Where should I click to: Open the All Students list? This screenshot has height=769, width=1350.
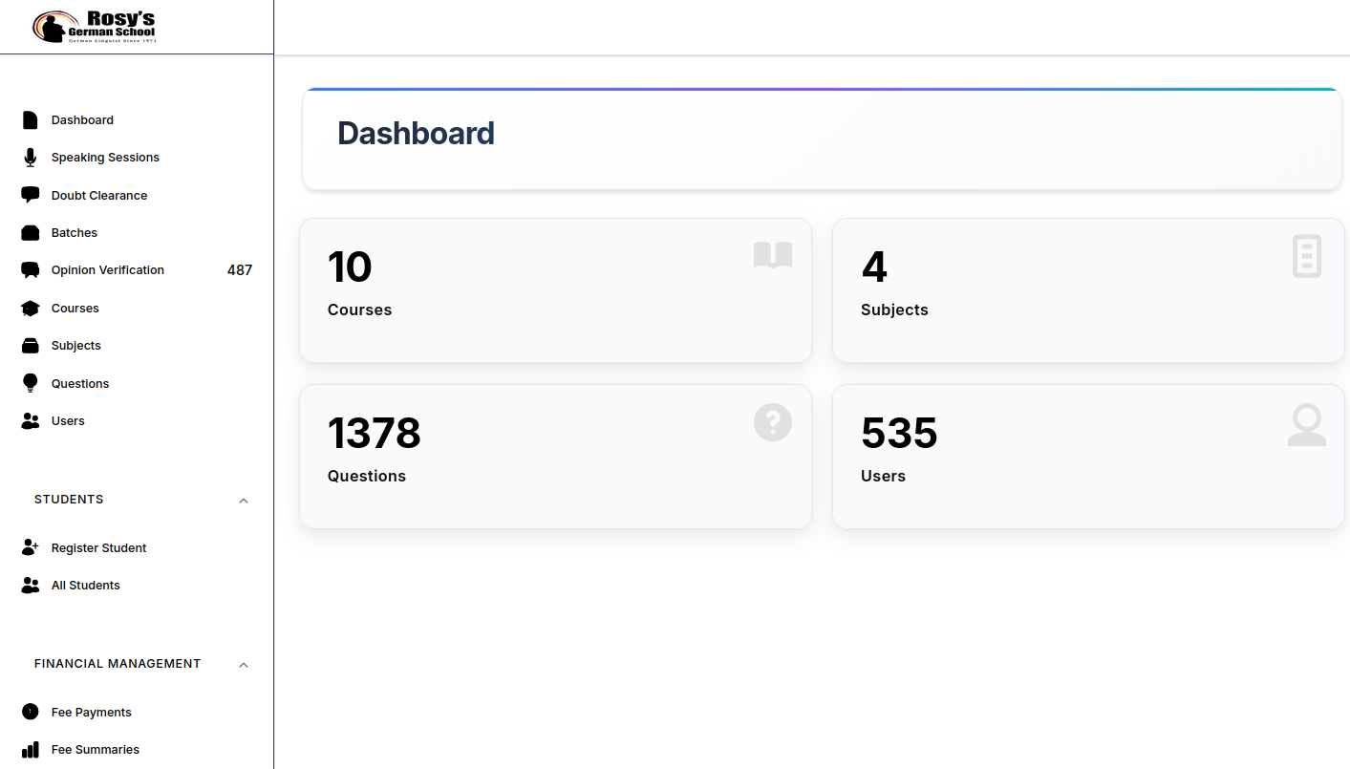pyautogui.click(x=85, y=585)
